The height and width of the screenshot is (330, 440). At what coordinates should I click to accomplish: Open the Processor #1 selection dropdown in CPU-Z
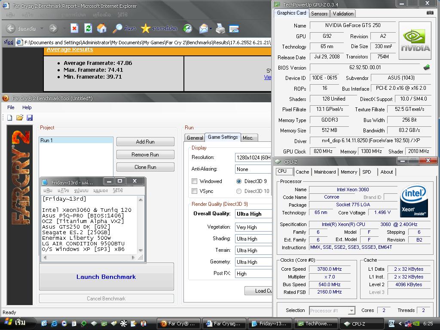pyautogui.click(x=351, y=311)
